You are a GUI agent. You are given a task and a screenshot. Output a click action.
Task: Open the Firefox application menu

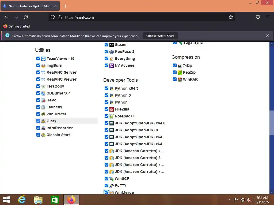(268, 17)
